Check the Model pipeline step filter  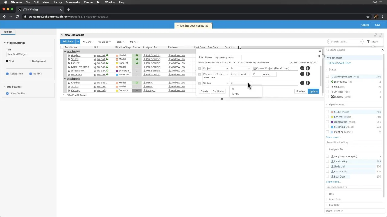pos(327,112)
